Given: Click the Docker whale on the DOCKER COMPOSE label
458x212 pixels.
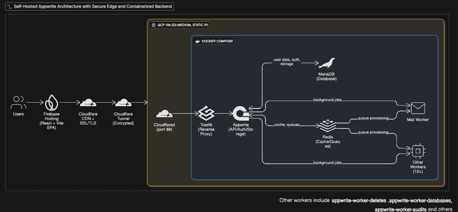Looking at the screenshot, I should [198, 41].
